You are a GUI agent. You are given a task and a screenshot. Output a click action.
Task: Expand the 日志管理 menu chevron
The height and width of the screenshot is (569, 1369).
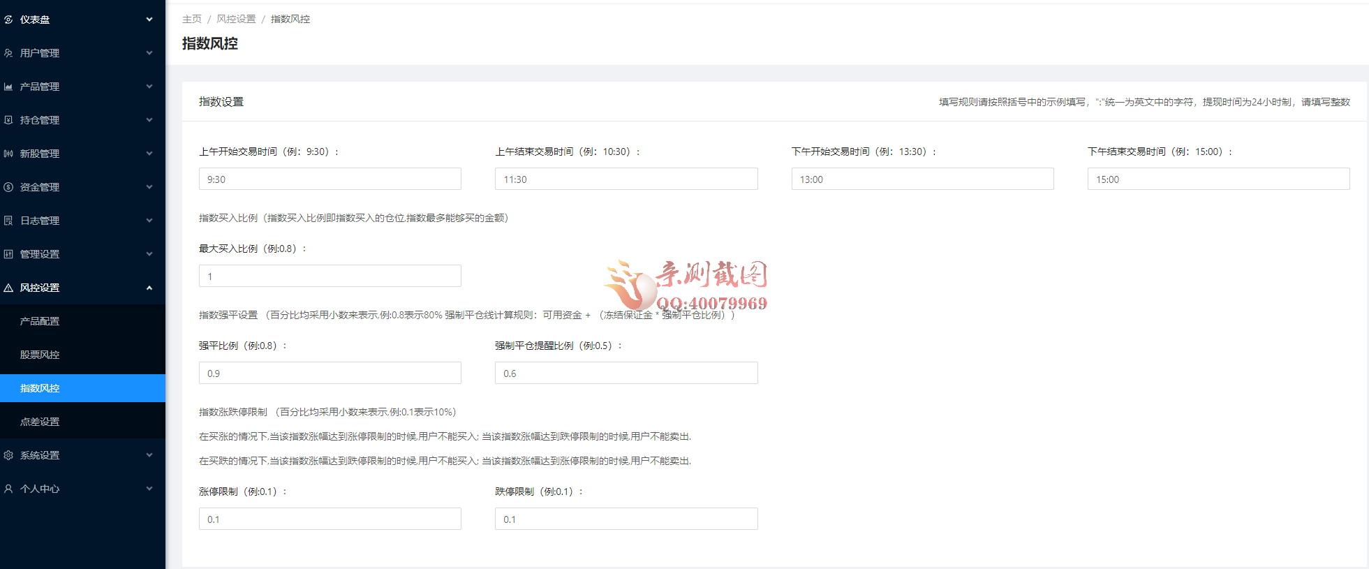pos(149,221)
